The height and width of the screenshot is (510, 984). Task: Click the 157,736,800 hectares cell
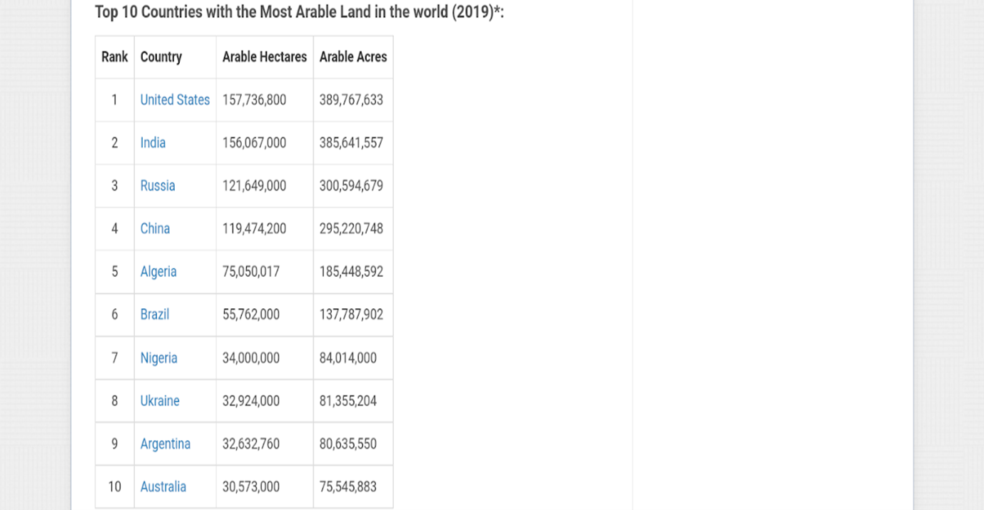coord(254,100)
